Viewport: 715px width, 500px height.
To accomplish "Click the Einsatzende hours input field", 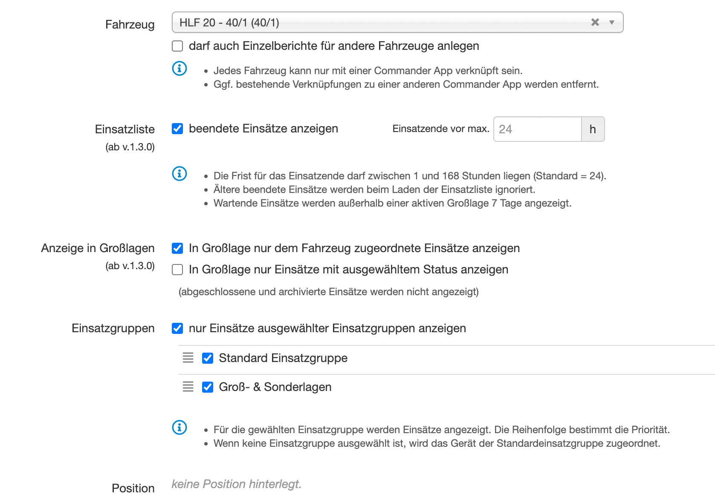I will (537, 129).
